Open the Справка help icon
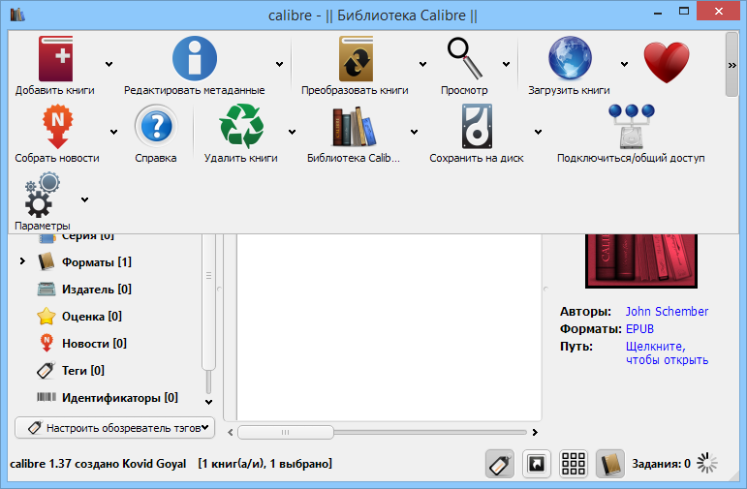Screen dimensions: 747x489 [156, 127]
